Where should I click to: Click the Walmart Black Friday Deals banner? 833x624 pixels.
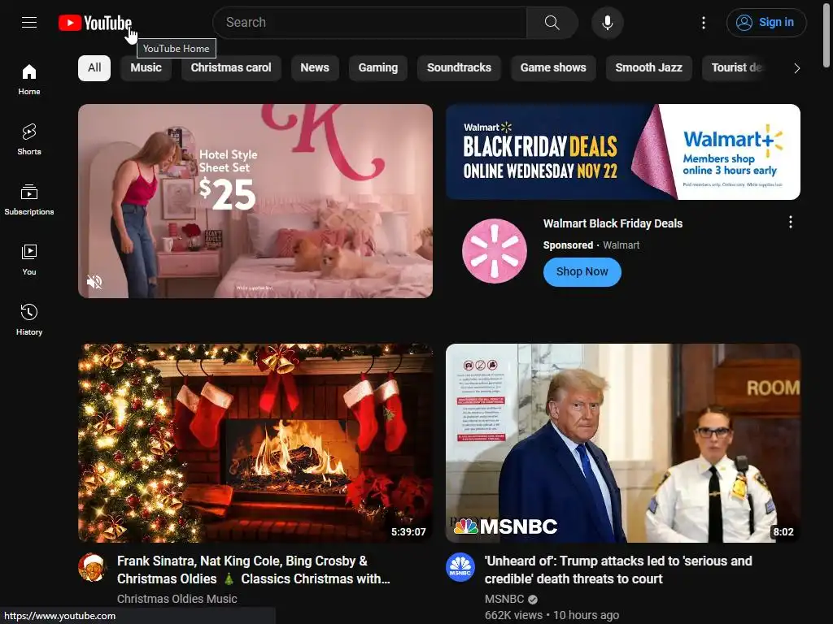point(623,152)
